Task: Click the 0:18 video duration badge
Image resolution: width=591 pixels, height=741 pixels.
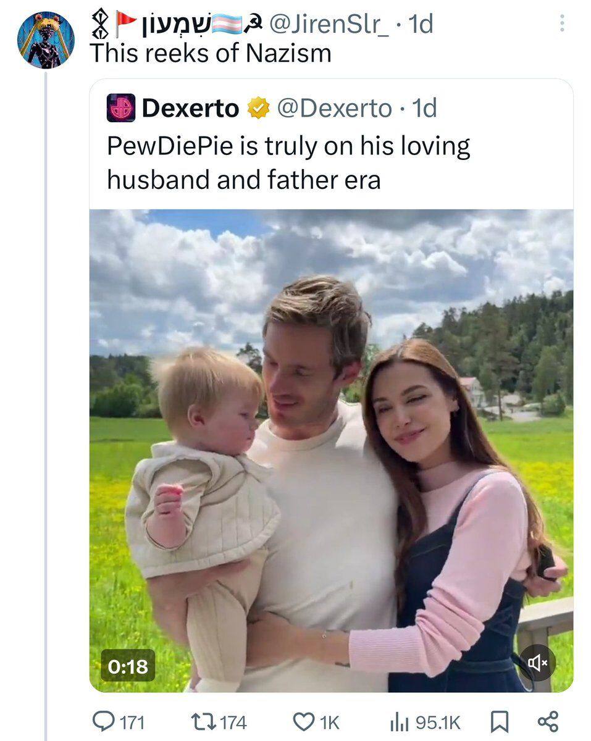Action: pyautogui.click(x=128, y=666)
